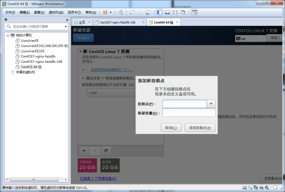The image size is (285, 192).
Task: Click the total space 20 GiB box
Action: (x=110, y=165)
